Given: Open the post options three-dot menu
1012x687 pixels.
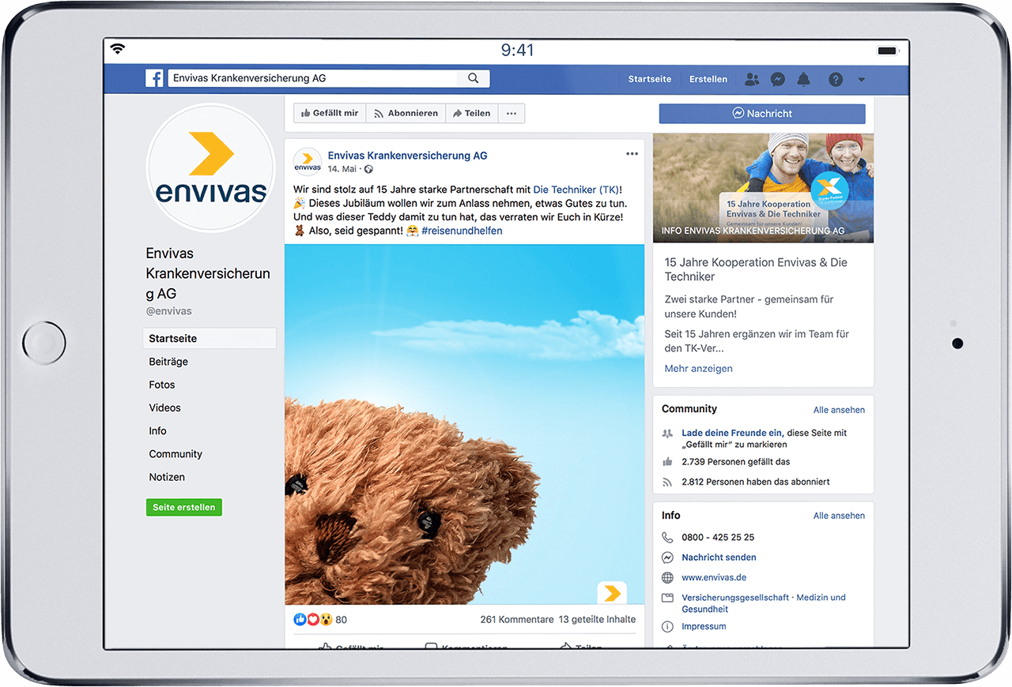Looking at the screenshot, I should coord(632,154).
